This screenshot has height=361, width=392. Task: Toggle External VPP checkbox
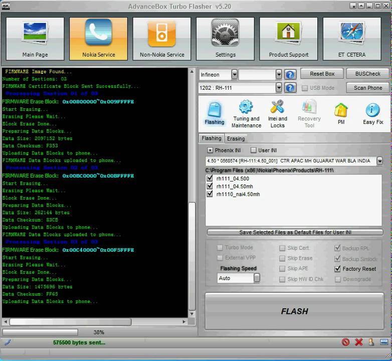click(x=220, y=258)
